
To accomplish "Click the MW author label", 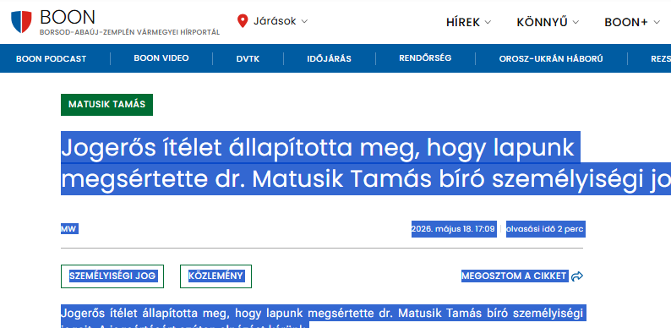I will click(x=68, y=229).
